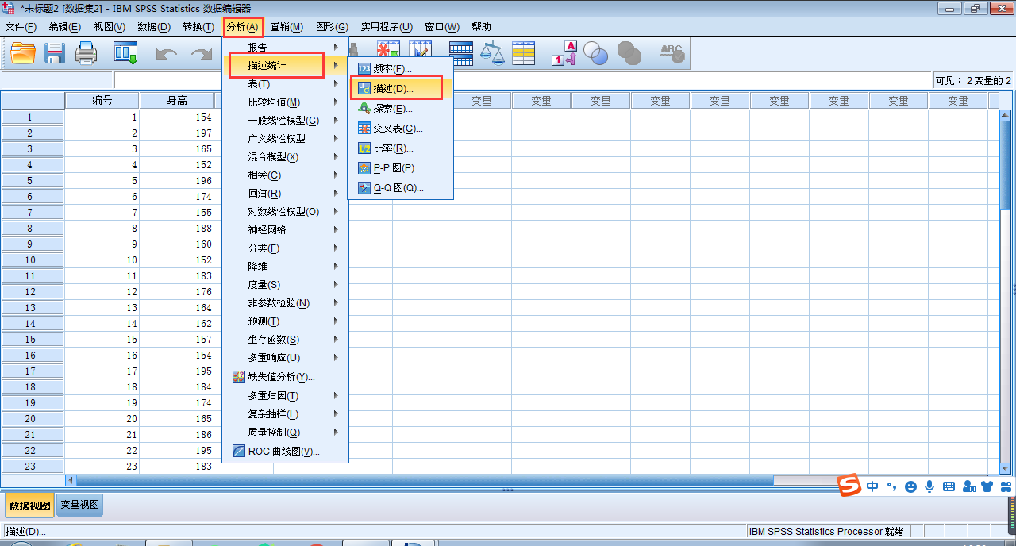Open the recall recent dialogs icon

coord(125,53)
